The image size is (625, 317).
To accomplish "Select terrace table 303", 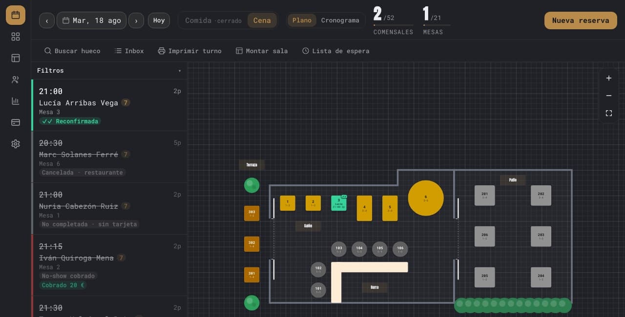I will click(251, 213).
